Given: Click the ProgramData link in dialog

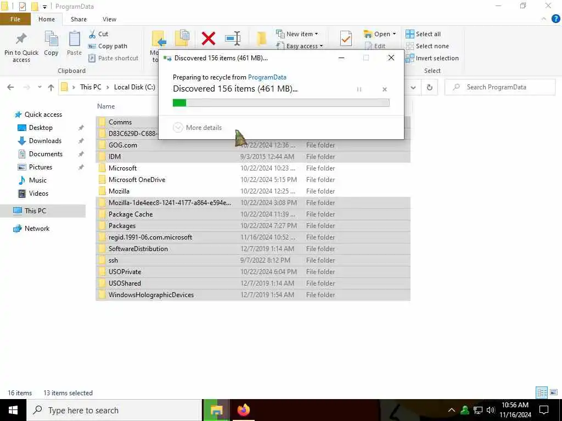Looking at the screenshot, I should (267, 77).
